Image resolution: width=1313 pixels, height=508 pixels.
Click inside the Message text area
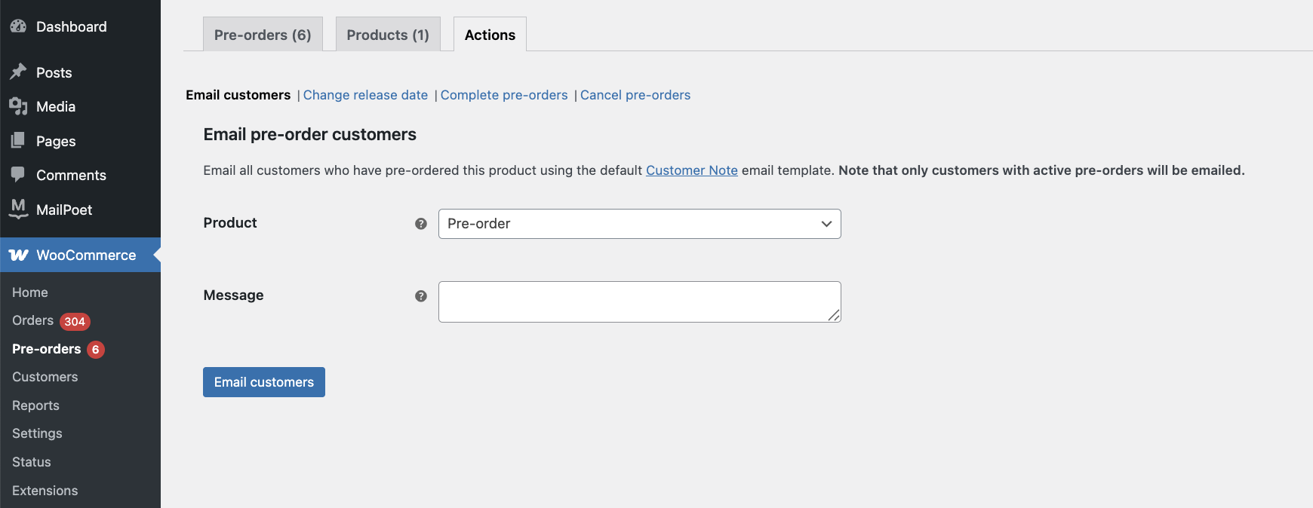pos(639,301)
